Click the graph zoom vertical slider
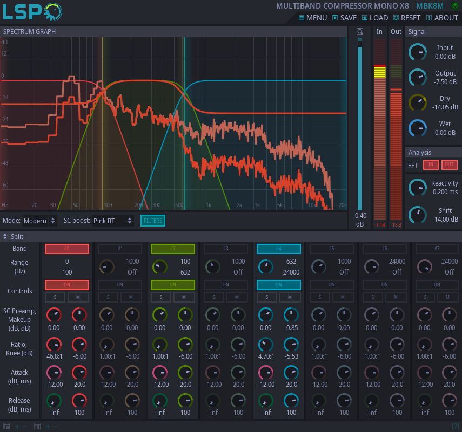This screenshot has height=432, width=462. coord(360,124)
